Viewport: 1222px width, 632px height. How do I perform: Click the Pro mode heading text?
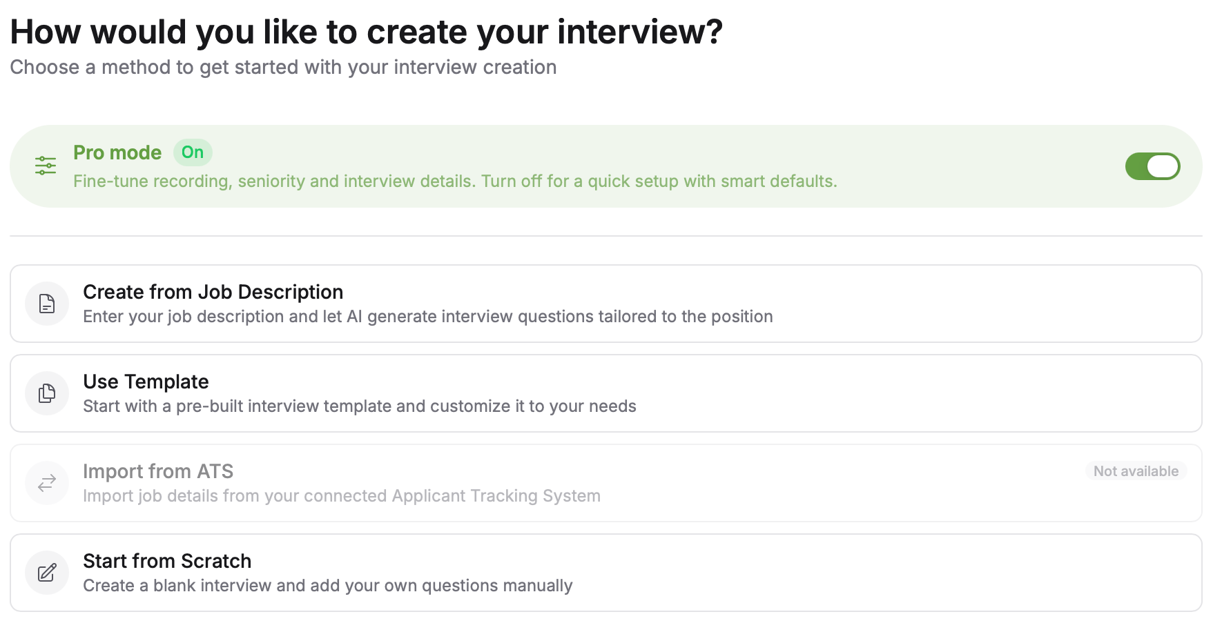point(117,152)
